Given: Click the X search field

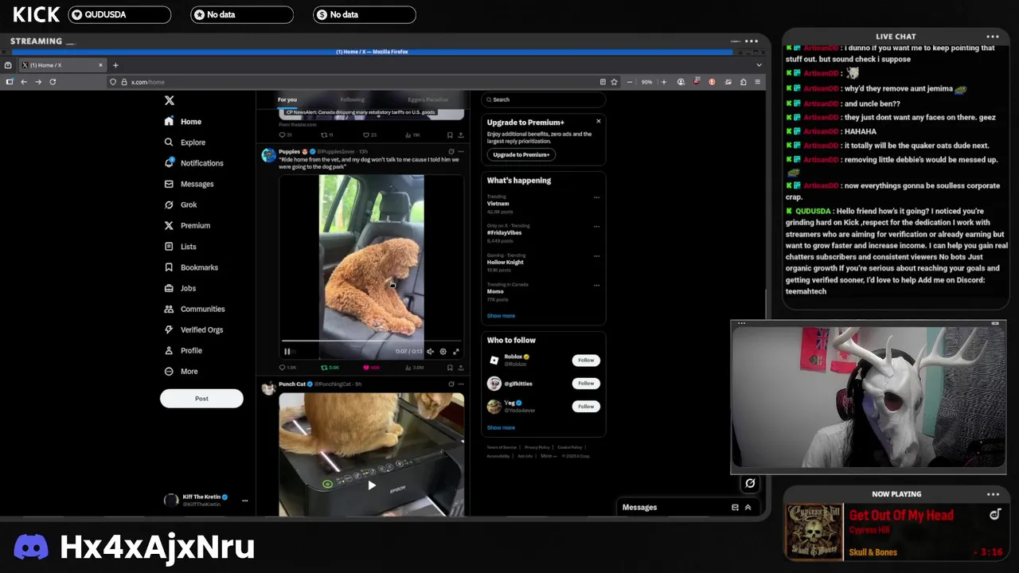Looking at the screenshot, I should tap(544, 99).
